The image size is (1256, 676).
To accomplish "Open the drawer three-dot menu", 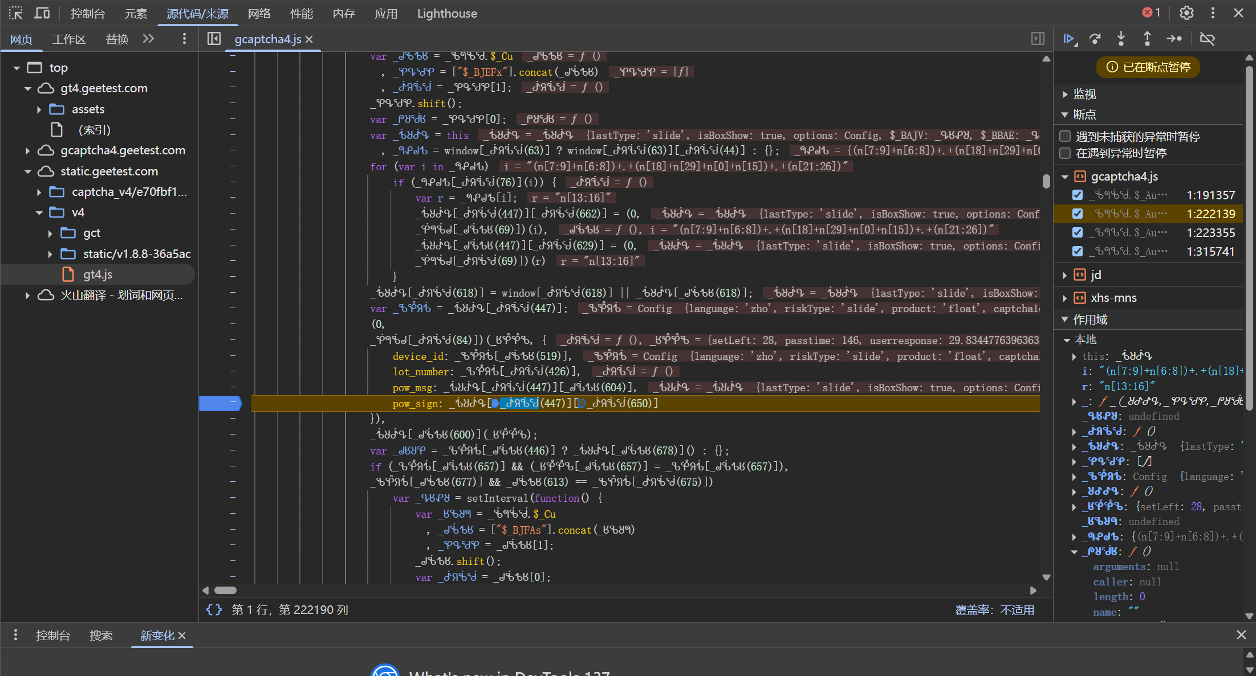I will coord(15,635).
